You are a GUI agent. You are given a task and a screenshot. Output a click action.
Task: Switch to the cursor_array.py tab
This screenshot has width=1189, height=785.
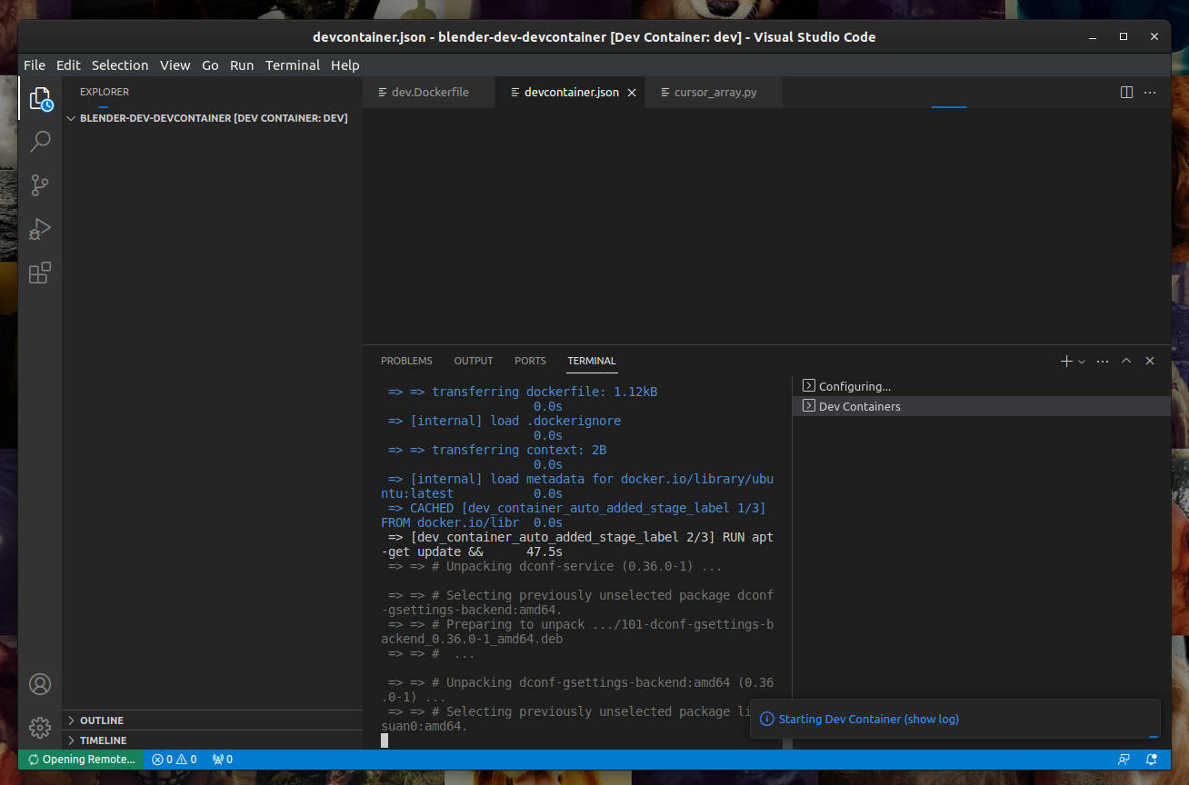coord(714,93)
